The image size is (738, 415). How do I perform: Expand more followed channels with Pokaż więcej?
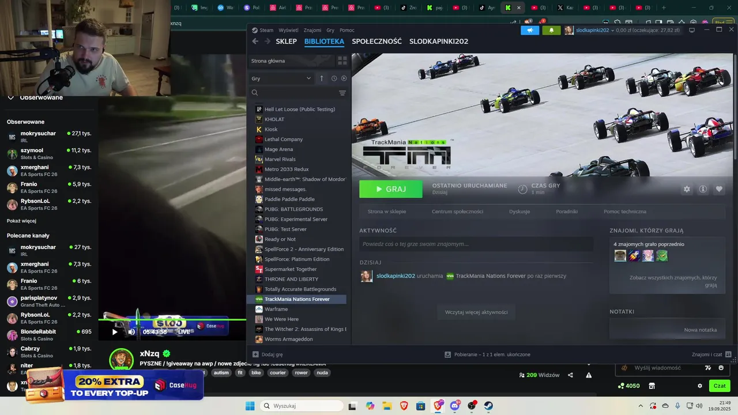click(21, 221)
